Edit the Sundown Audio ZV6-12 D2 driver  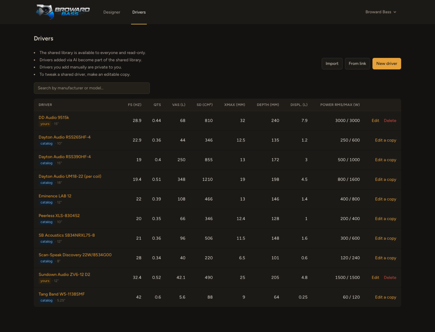pyautogui.click(x=375, y=277)
